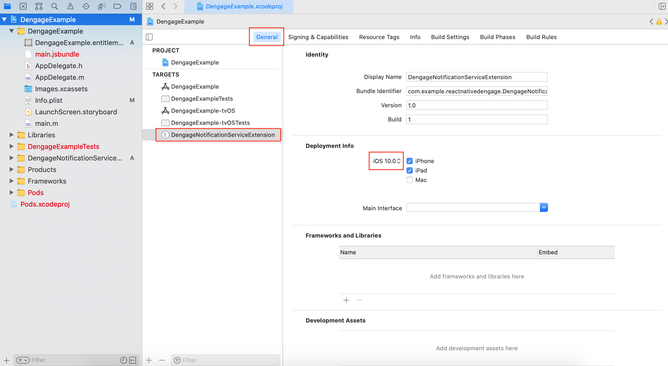This screenshot has width=668, height=366.
Task: Select the DengageExampleTests target
Action: point(202,99)
